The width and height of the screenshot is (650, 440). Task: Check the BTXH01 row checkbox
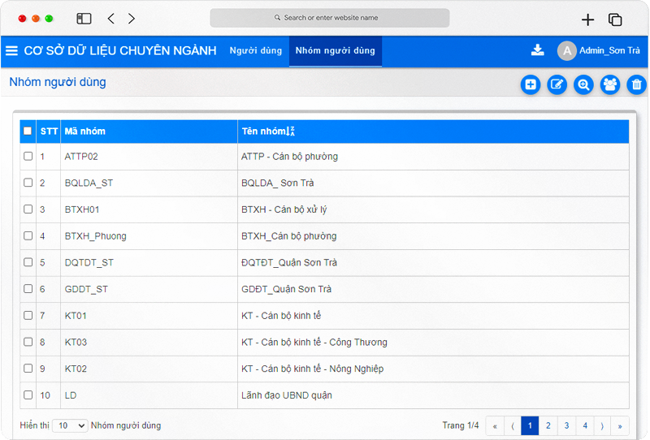coord(28,209)
